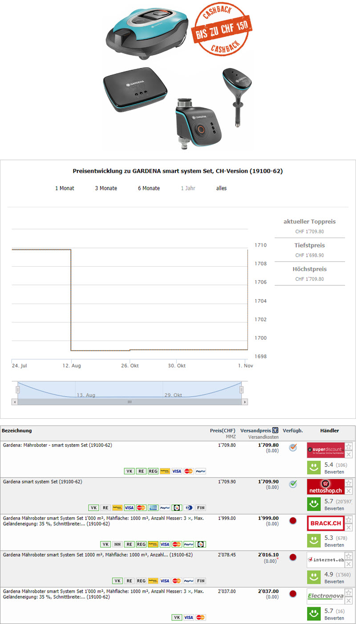The width and height of the screenshot is (356, 624).
Task: Click the availability checkmark icon in superdiscount row
Action: [293, 447]
